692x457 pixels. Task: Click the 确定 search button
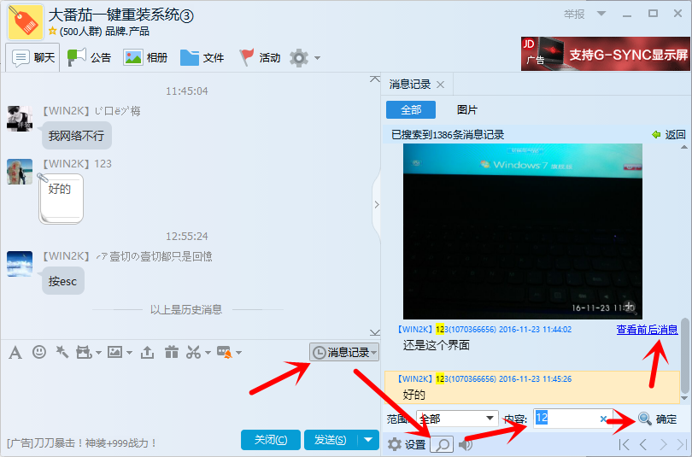(x=657, y=419)
